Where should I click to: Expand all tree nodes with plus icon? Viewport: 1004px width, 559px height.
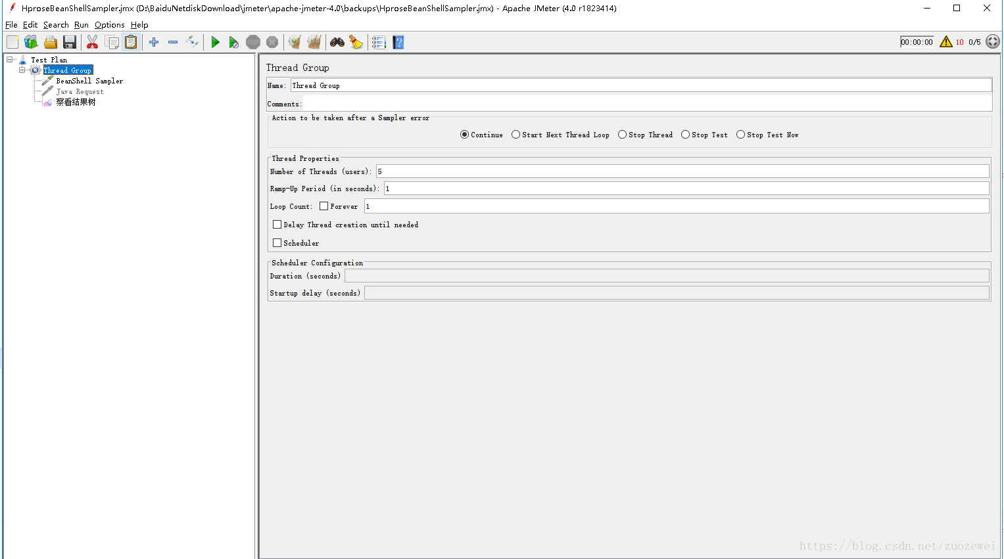[x=154, y=42]
